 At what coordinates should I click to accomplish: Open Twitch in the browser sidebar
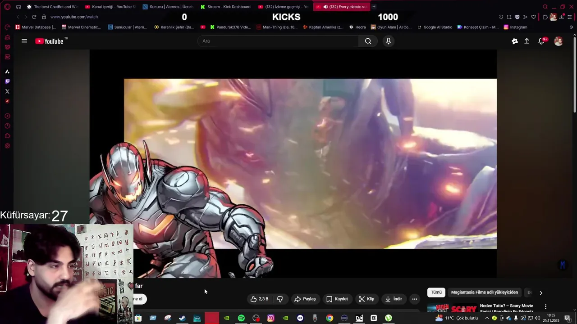(x=7, y=81)
